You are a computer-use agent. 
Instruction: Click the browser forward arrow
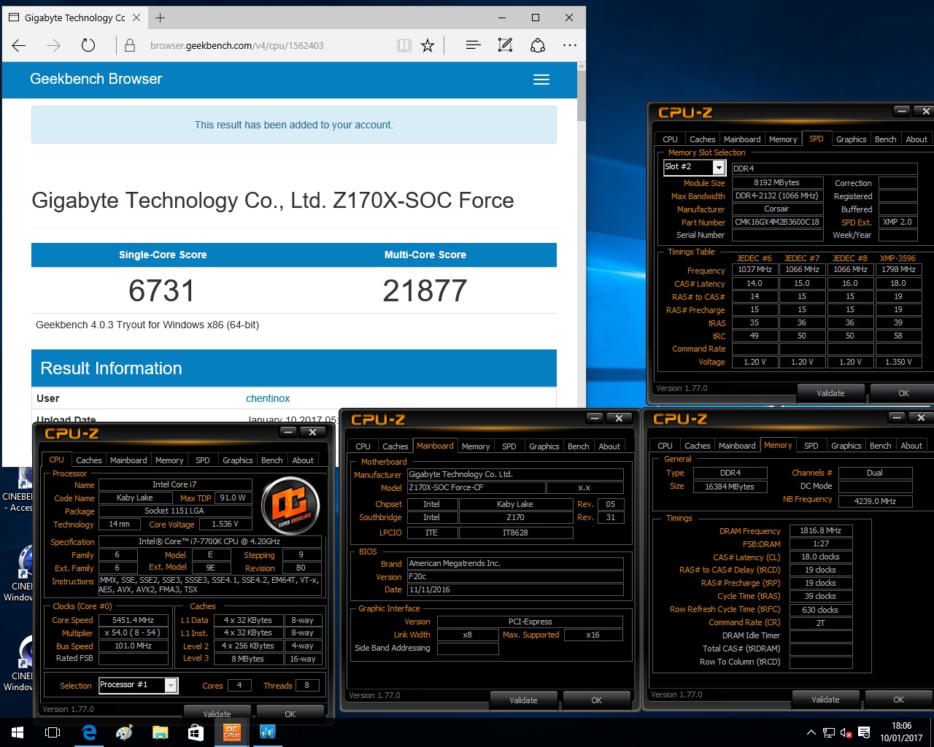[x=53, y=45]
